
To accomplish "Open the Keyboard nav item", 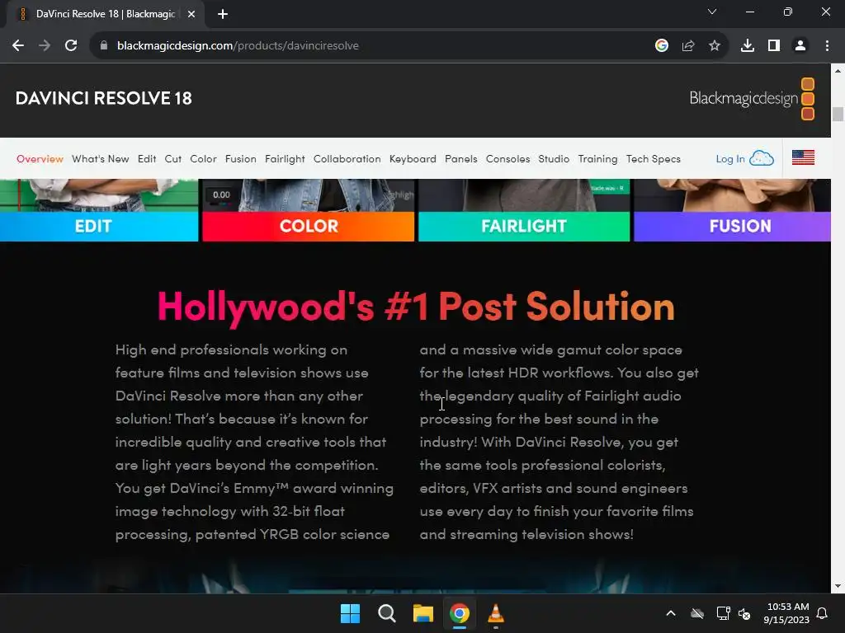I will [x=413, y=159].
